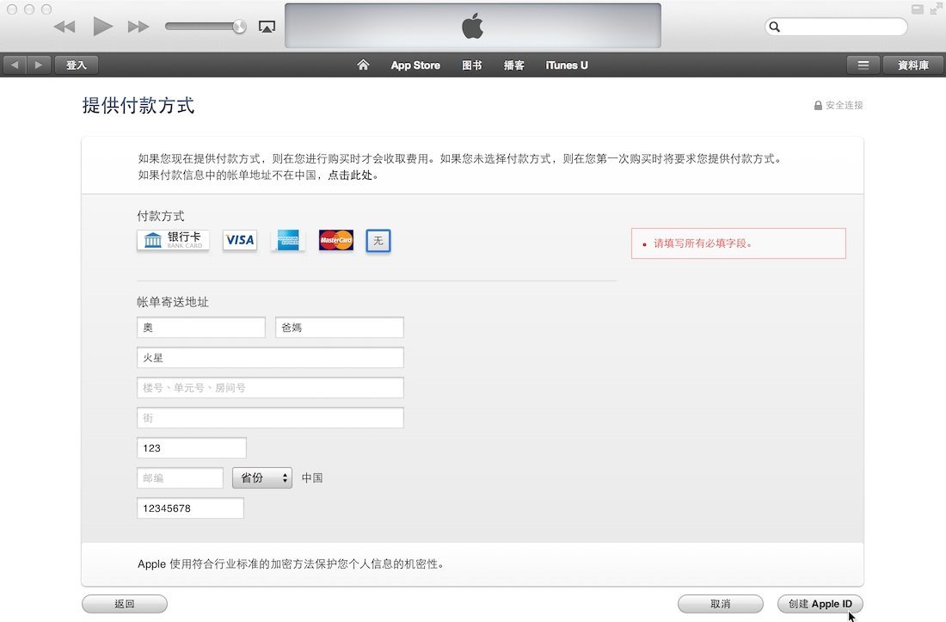The image size is (946, 622).
Task: Choose American Express payment option
Action: [288, 240]
